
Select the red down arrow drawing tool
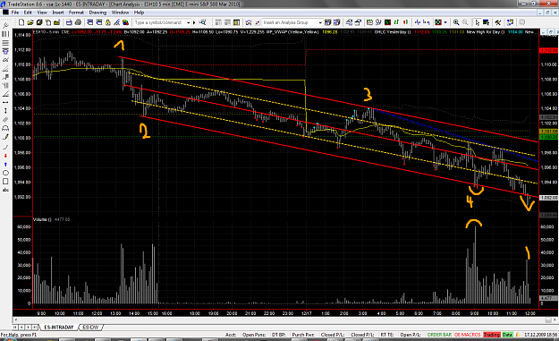click(x=5, y=156)
